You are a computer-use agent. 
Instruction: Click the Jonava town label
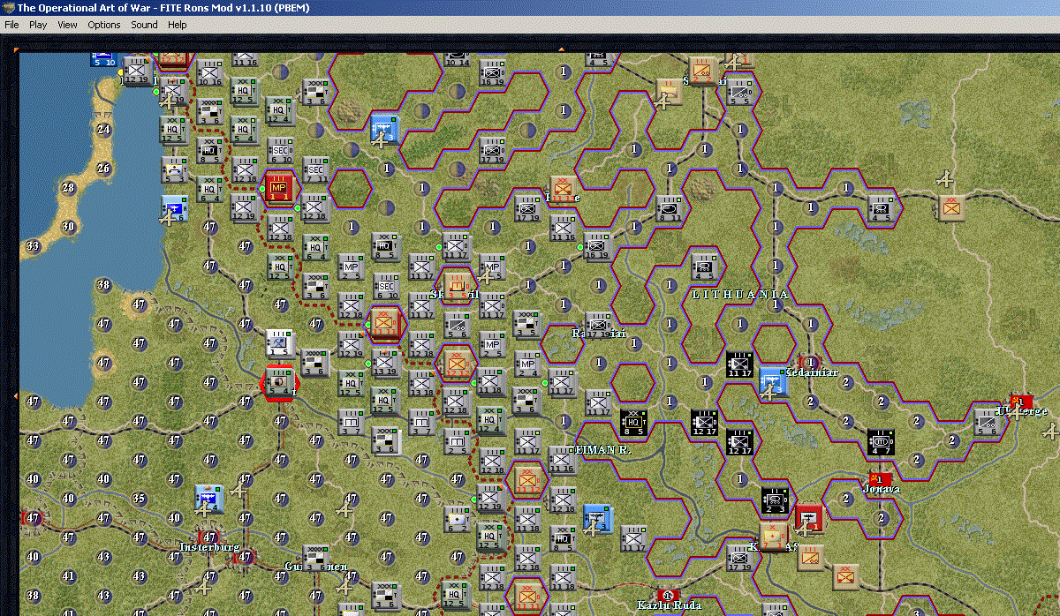(881, 489)
